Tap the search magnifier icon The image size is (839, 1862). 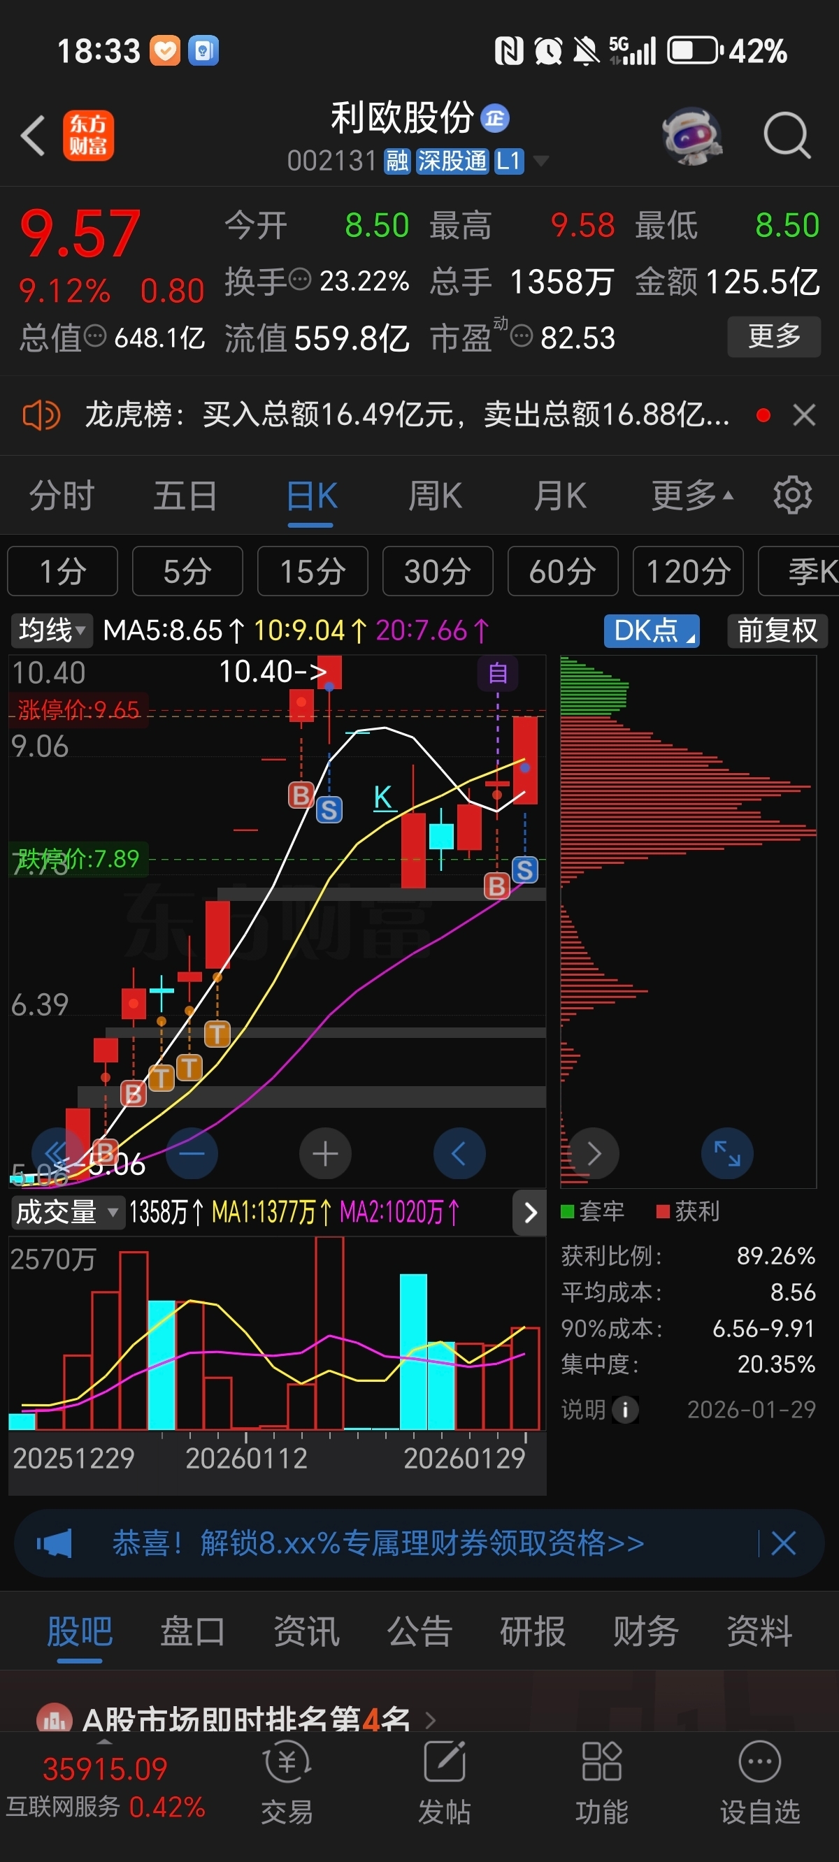(787, 135)
